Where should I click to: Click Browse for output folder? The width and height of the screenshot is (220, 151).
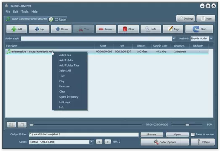tap(152, 135)
